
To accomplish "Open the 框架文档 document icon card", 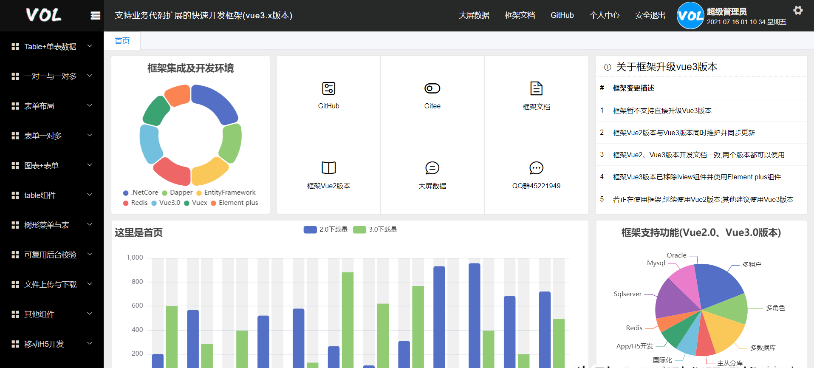I will [536, 88].
